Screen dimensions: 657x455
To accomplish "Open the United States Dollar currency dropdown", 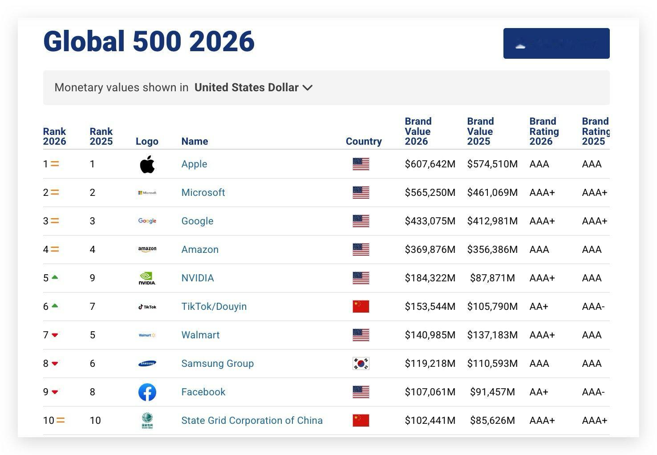I will [x=253, y=88].
